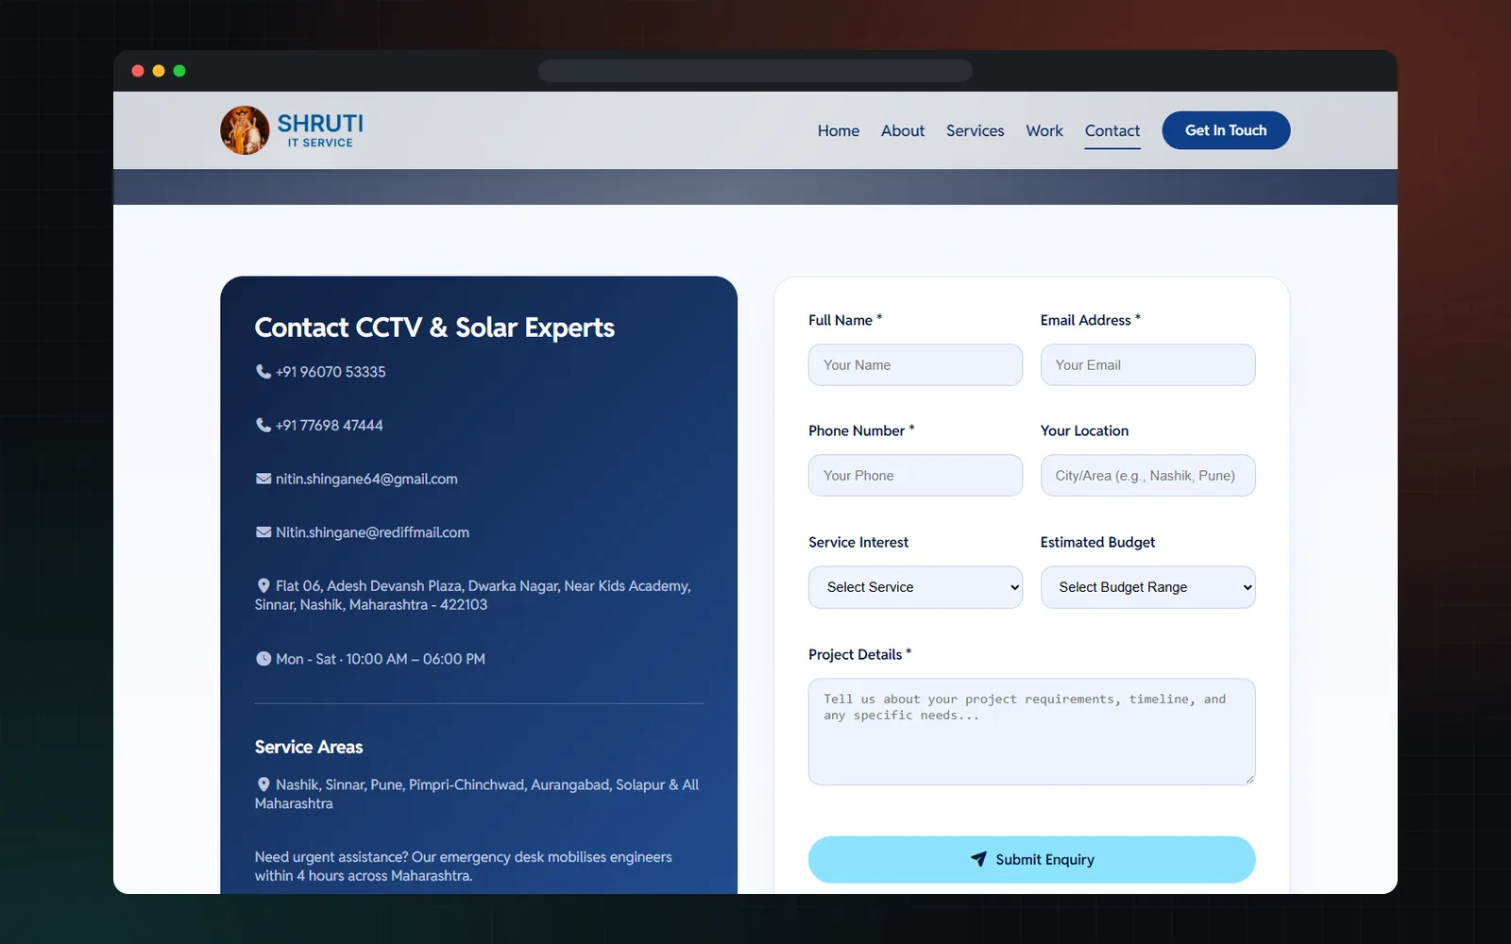
Task: Click the yellow minimize window dot
Action: pyautogui.click(x=159, y=71)
